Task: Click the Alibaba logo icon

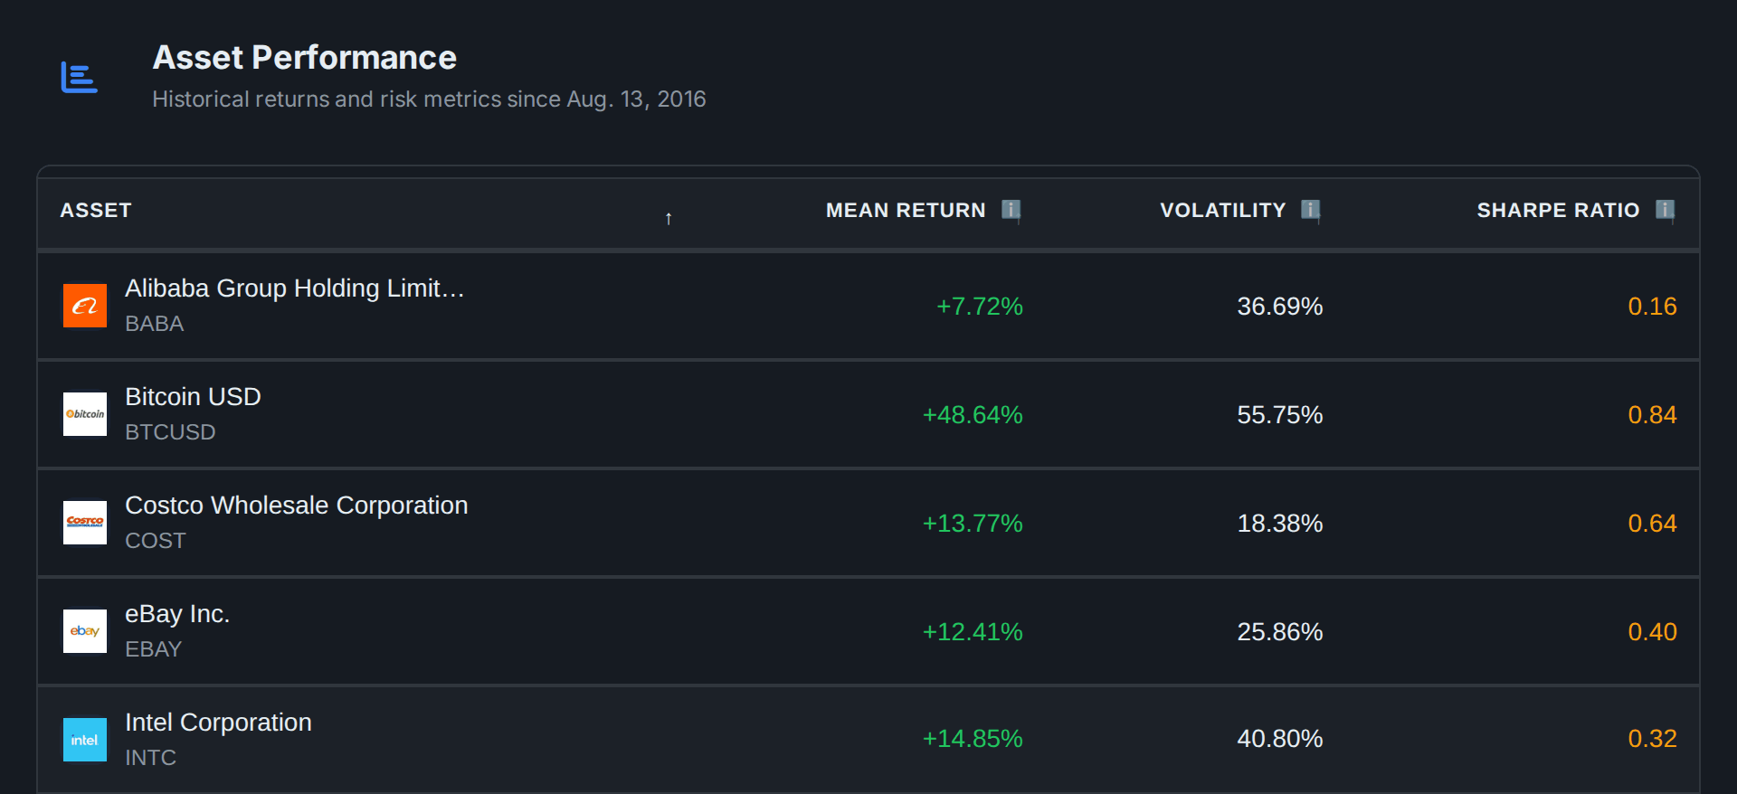Action: pyautogui.click(x=85, y=306)
